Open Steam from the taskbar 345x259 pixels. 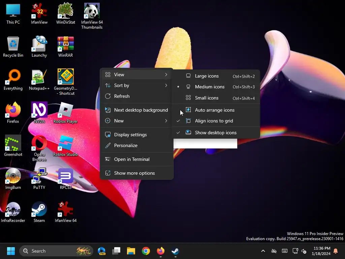(175, 251)
